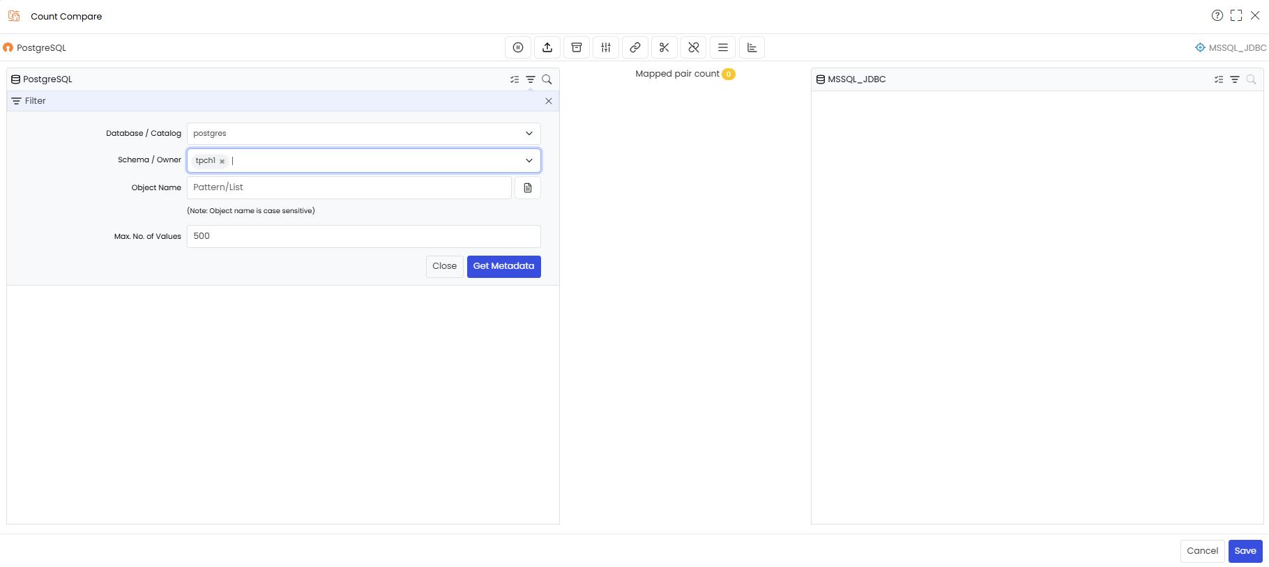Toggle the filter icon in the PostgreSQL panel
Image resolution: width=1269 pixels, height=567 pixels.
pos(531,79)
